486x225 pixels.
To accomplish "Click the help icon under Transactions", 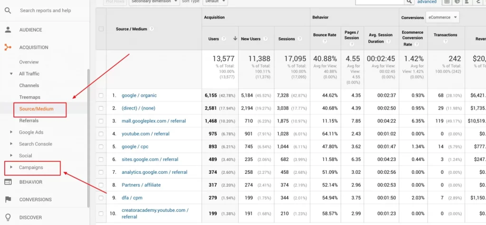I will pos(445,41).
